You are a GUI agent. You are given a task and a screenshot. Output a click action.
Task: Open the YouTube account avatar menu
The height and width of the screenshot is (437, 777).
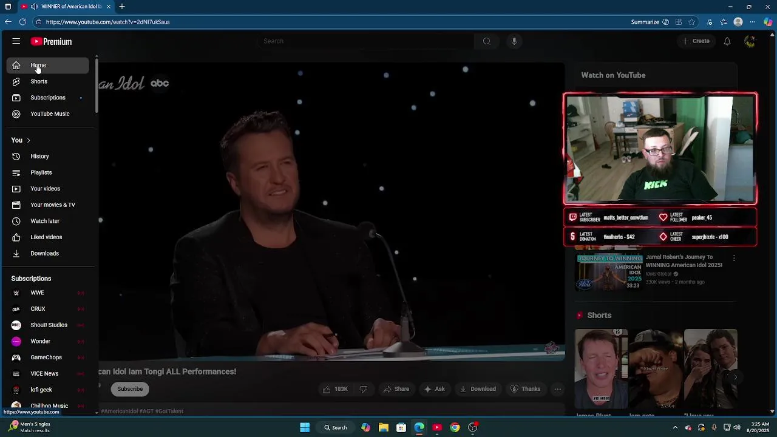[x=750, y=41]
